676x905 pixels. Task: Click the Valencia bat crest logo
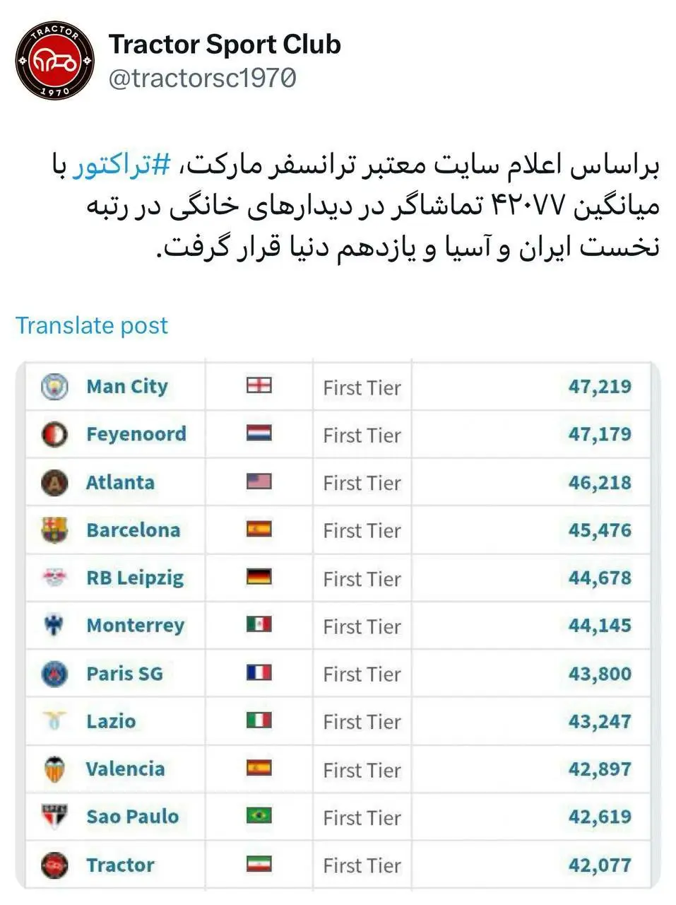click(x=53, y=769)
